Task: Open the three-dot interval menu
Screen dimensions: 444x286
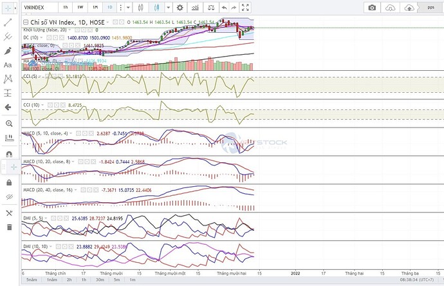Action: pos(120,8)
